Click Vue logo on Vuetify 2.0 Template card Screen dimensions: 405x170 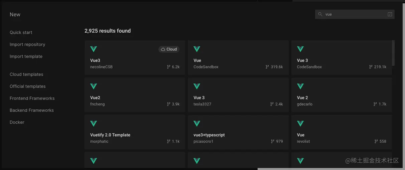94,124
